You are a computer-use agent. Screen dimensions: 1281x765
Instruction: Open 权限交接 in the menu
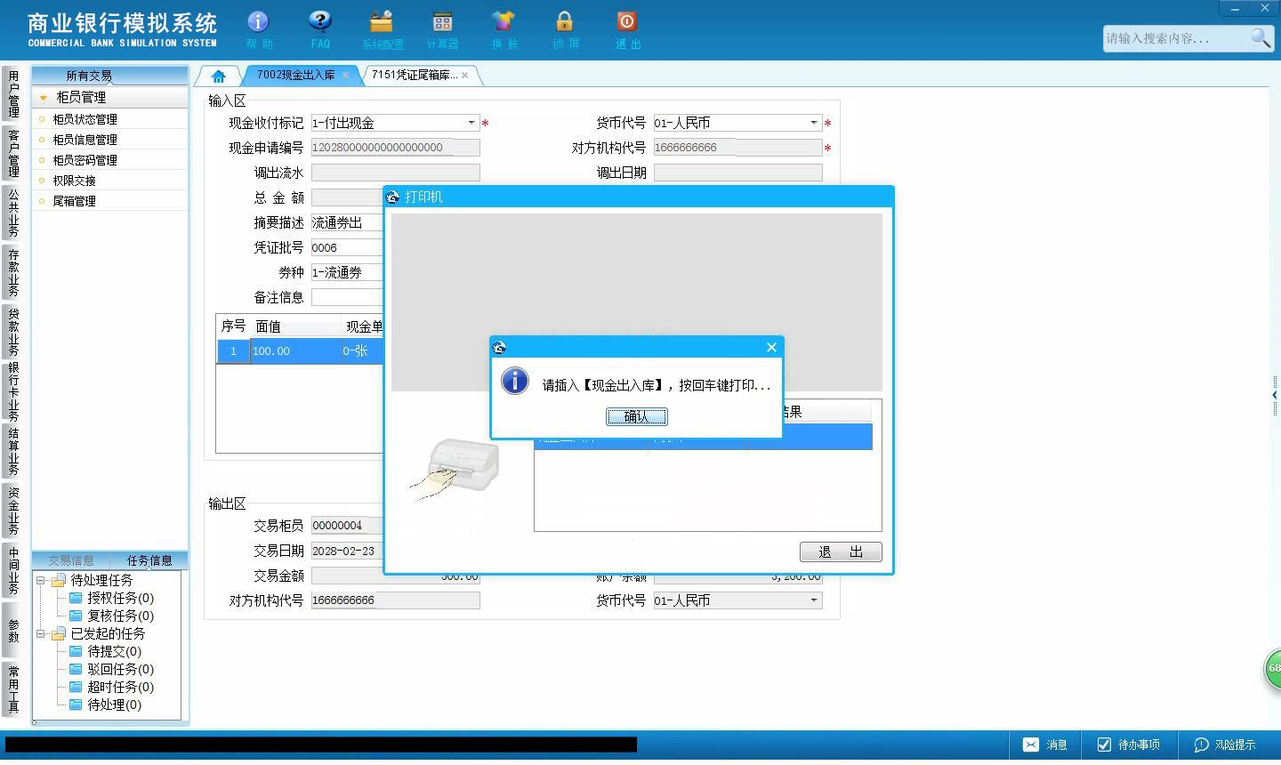[74, 181]
